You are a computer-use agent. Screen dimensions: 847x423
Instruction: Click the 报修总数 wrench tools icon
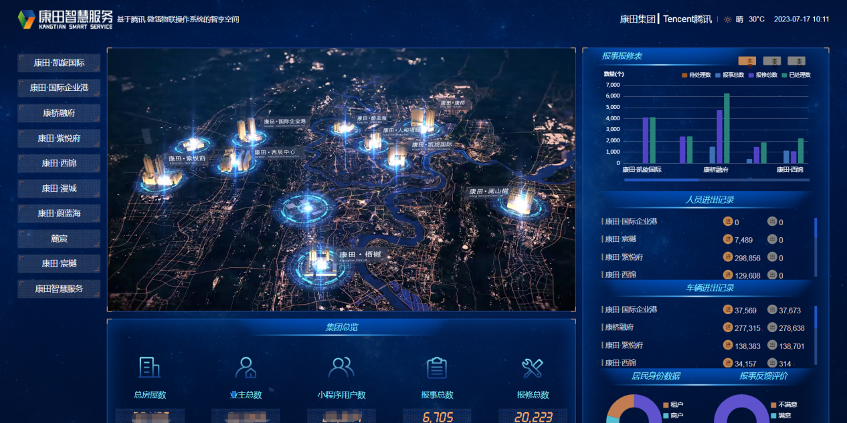click(533, 368)
